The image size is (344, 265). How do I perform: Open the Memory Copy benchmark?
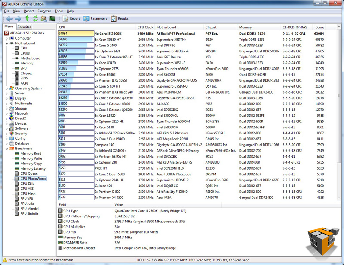(x=31, y=164)
